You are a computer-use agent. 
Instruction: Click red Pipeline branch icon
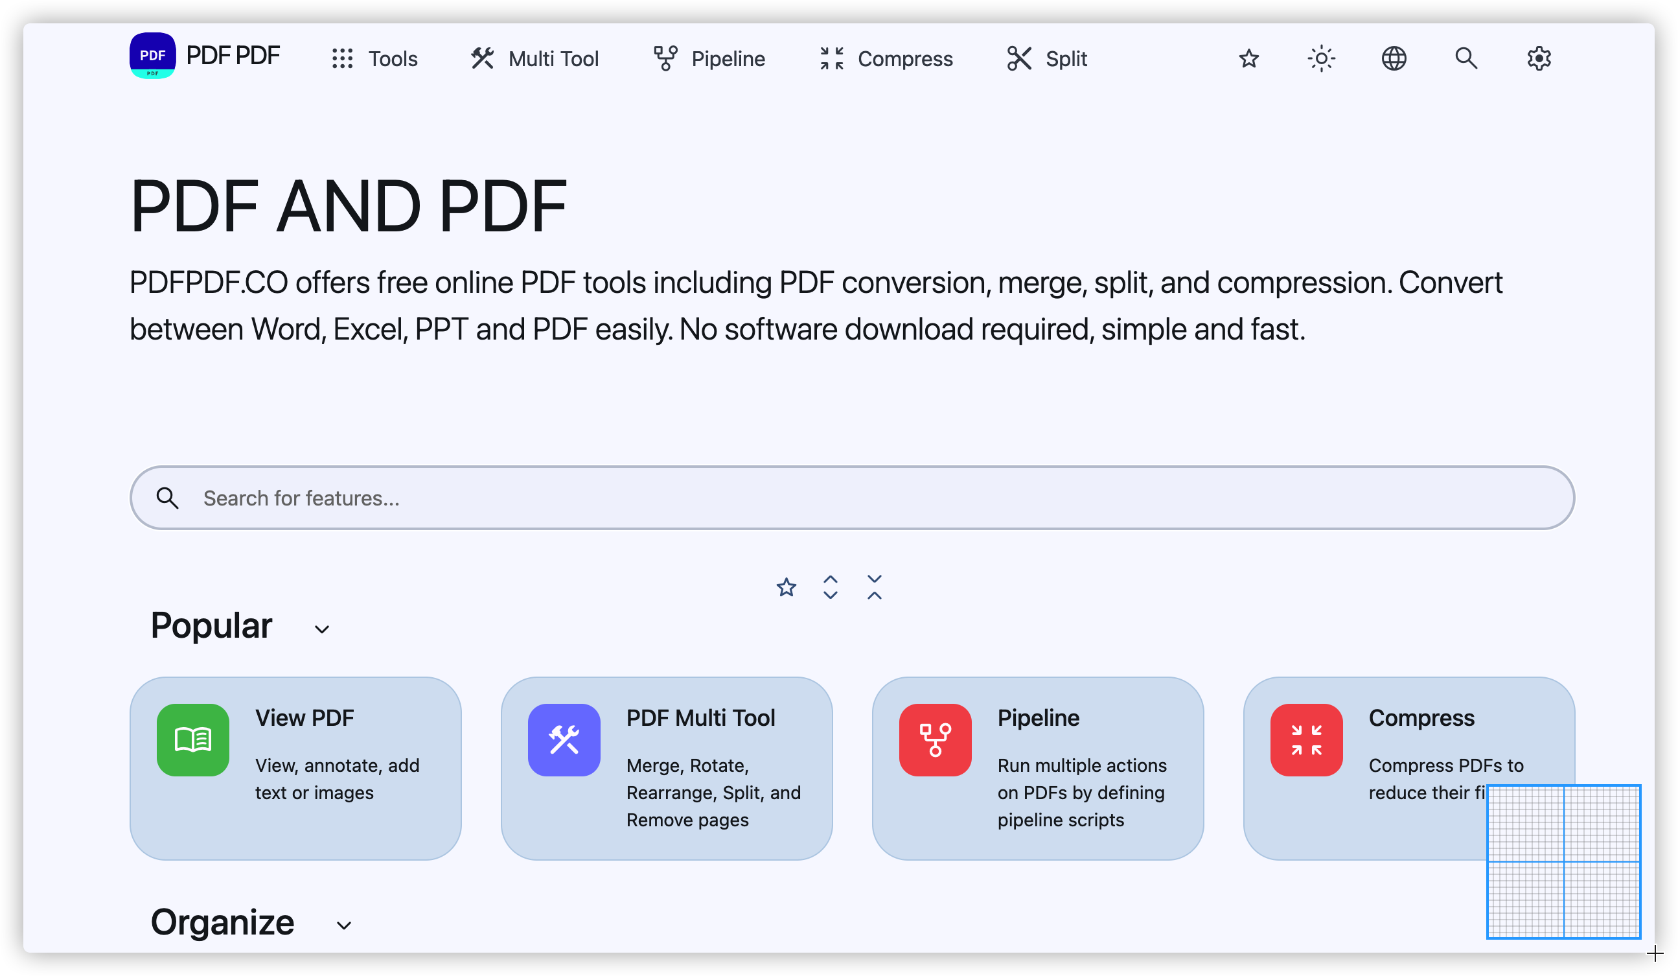935,739
